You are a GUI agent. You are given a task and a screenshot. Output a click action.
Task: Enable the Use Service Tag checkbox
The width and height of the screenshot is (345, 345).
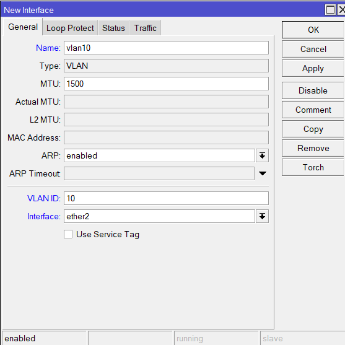coord(68,234)
